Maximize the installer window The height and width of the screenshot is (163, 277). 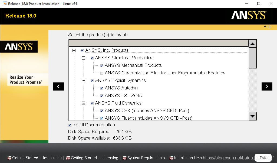(x=258, y=4)
